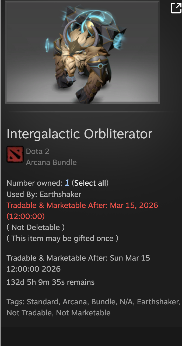
Task: Click the Intergalactic Orbliterator item title
Action: tap(79, 134)
